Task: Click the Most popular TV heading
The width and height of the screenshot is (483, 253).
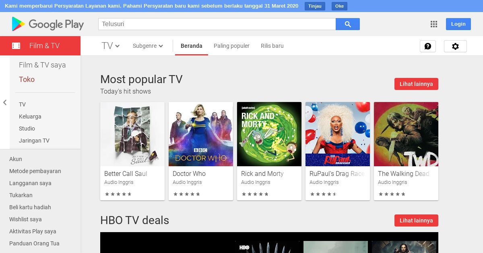Action: coord(141,79)
